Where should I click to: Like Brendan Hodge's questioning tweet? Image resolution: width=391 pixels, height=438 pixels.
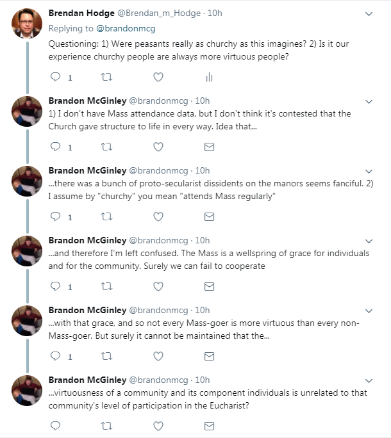tap(158, 77)
